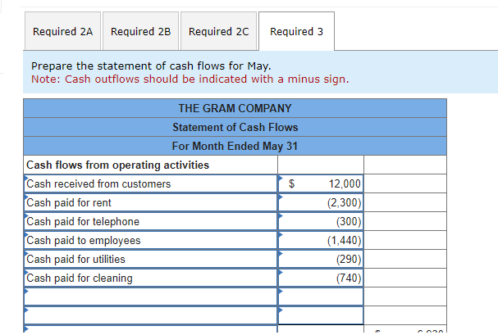498x335 pixels.
Task: Open the second empty label dropdown below cleaning
Action: click(x=150, y=315)
